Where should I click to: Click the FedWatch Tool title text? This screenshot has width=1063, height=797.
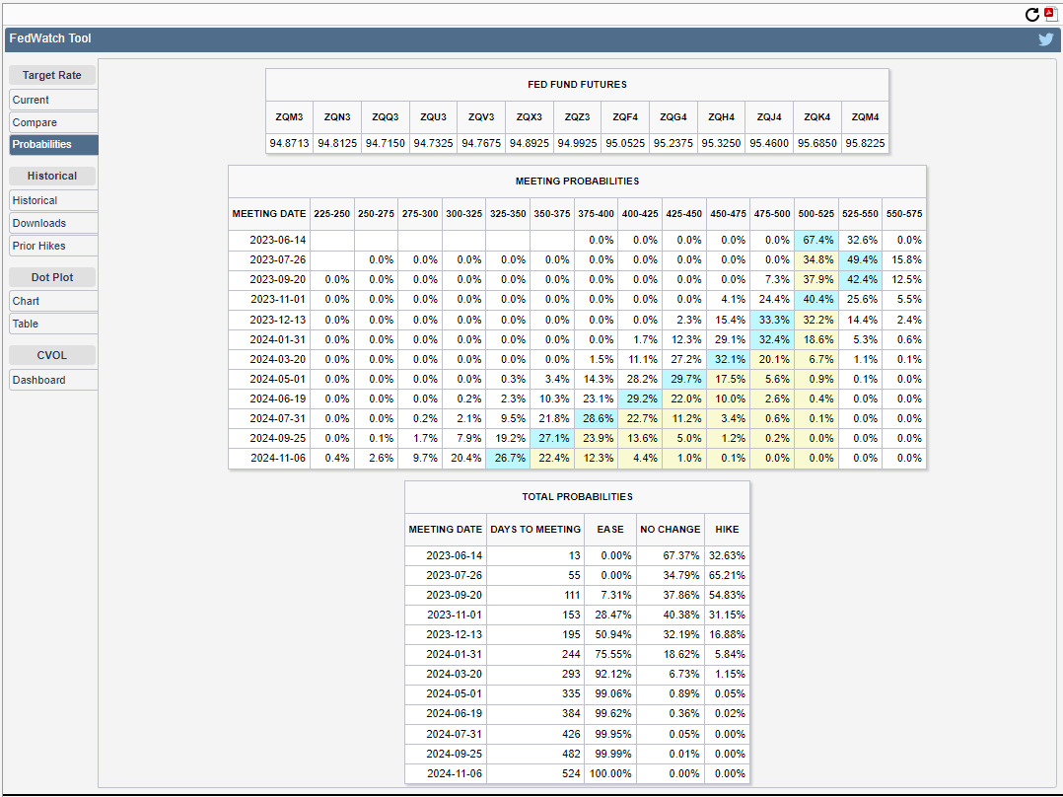50,38
